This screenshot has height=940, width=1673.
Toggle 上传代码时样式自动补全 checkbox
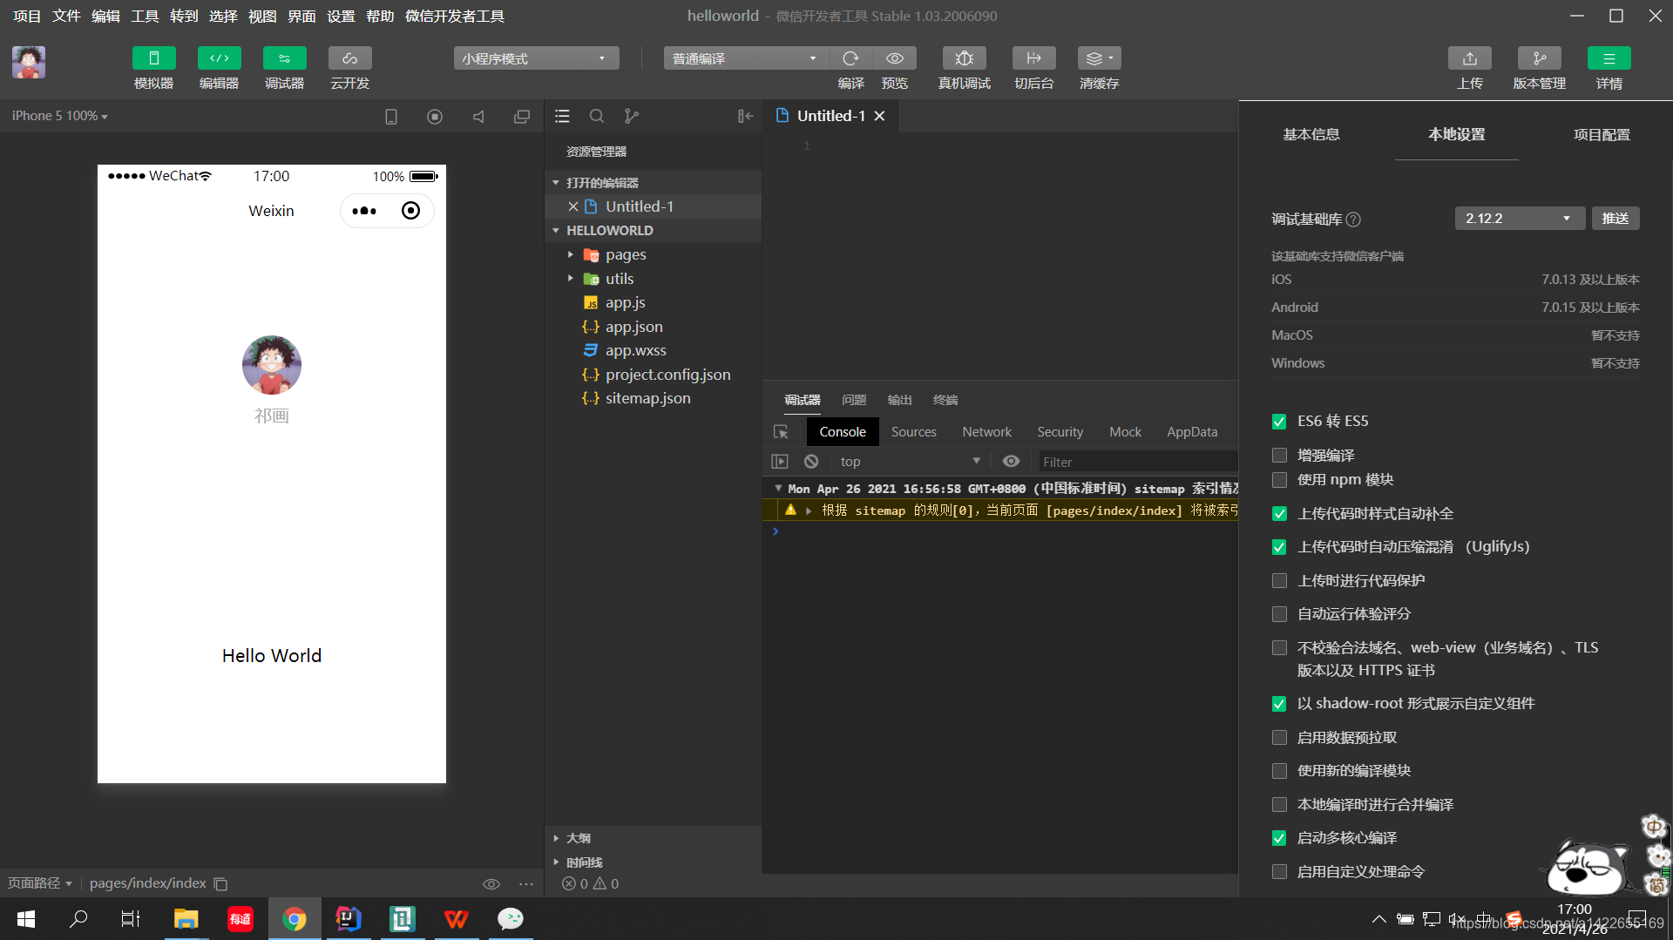(x=1279, y=514)
